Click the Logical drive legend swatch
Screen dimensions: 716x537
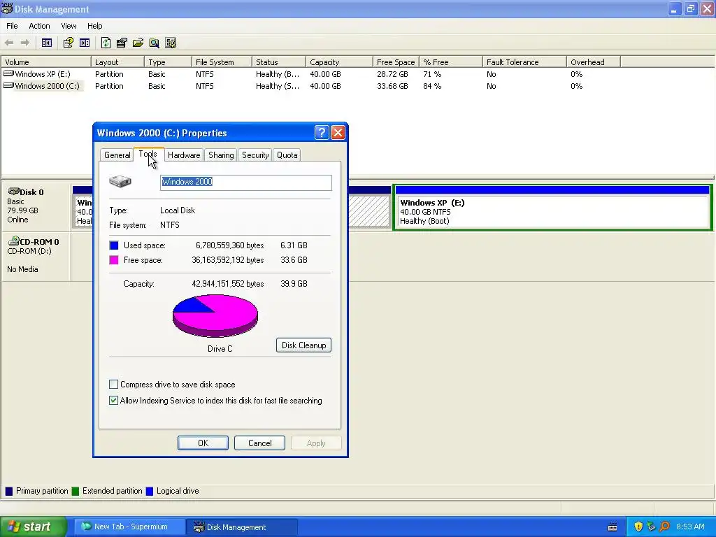coord(150,492)
